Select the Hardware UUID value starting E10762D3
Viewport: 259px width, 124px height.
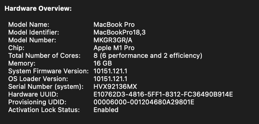click(x=163, y=94)
